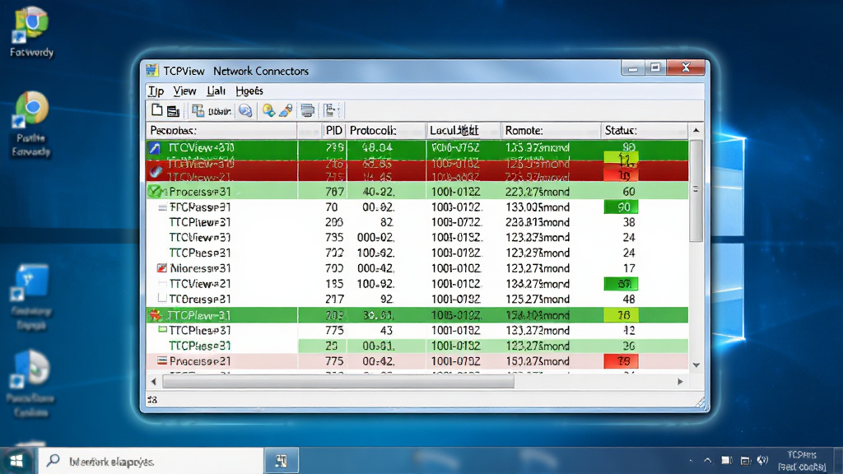Sort by the Status column header
Screen dimensions: 843x474
click(x=644, y=130)
